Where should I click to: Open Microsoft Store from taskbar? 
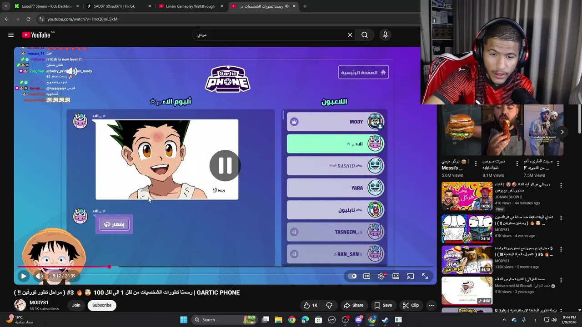pyautogui.click(x=319, y=320)
